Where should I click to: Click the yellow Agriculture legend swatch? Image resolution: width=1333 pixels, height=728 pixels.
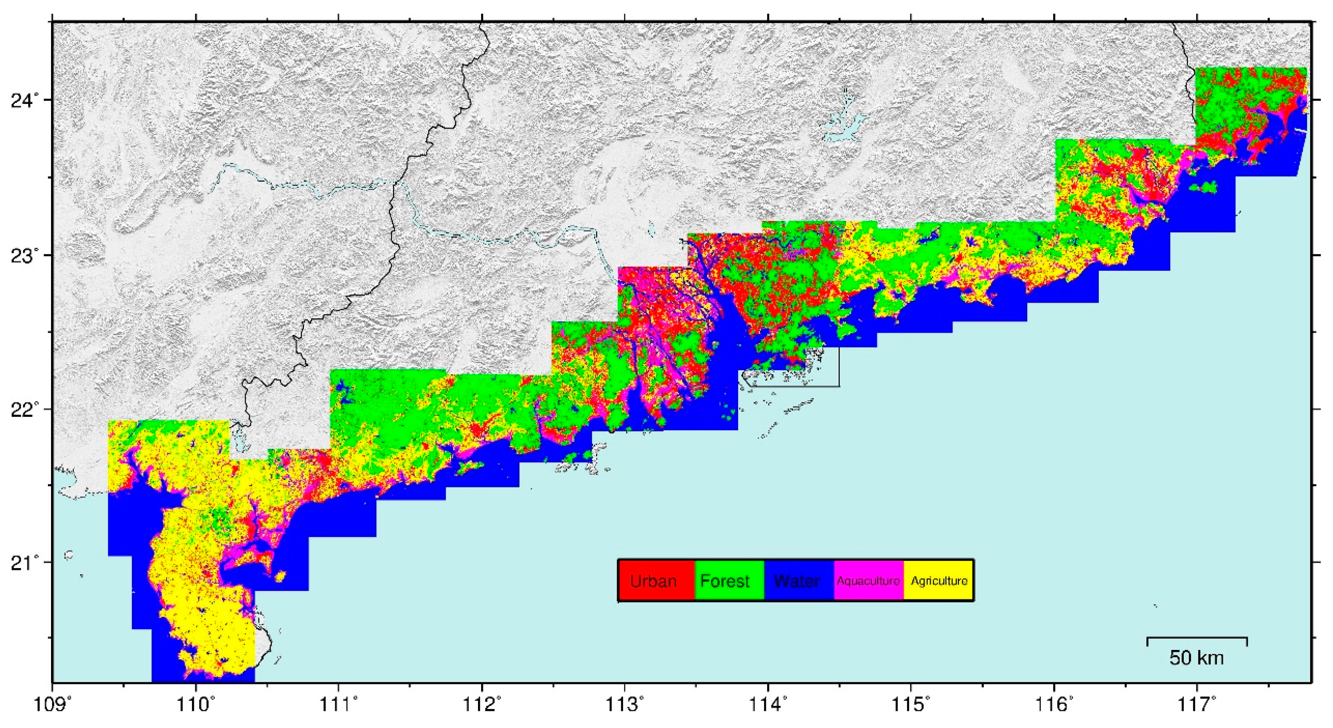tap(939, 581)
